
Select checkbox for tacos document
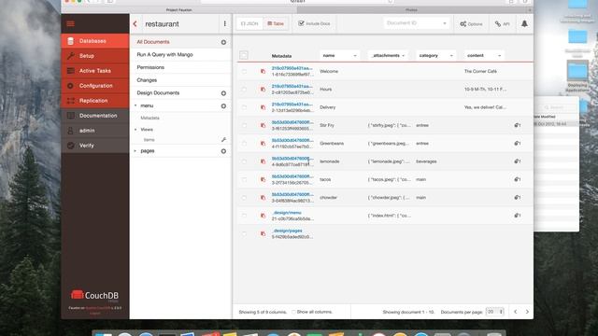[x=244, y=179]
